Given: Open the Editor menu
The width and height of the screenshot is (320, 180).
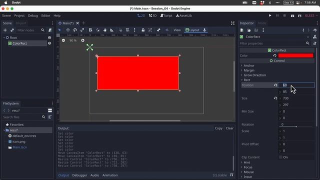Looking at the screenshot, I should [45, 15].
